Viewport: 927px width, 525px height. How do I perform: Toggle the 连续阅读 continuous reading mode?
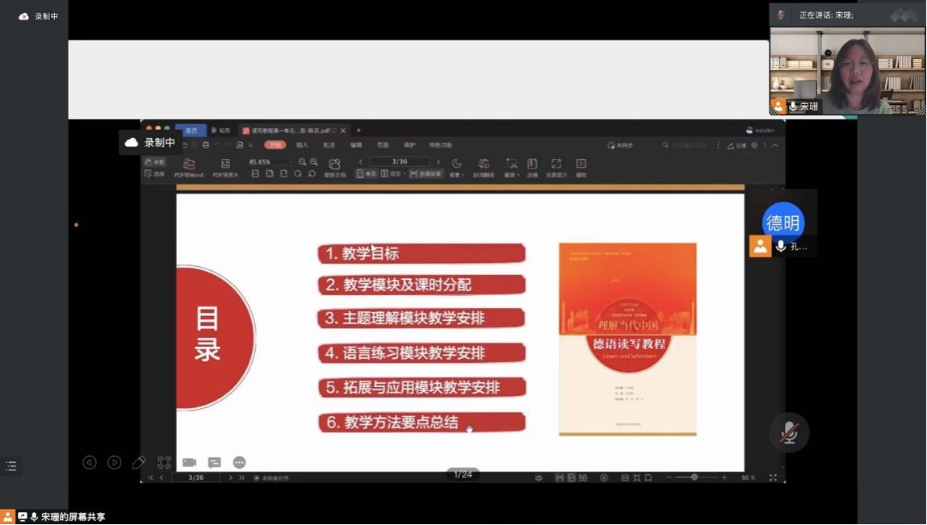426,174
